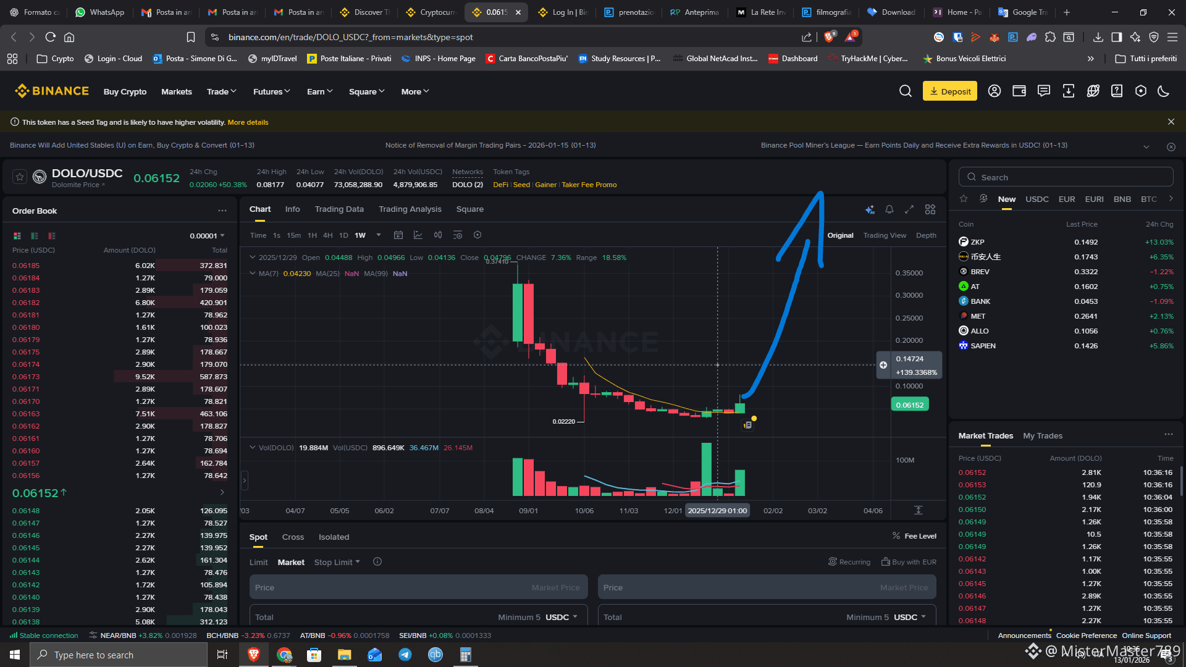Viewport: 1186px width, 667px height.
Task: Open Order Book more options menu
Action: click(x=222, y=211)
